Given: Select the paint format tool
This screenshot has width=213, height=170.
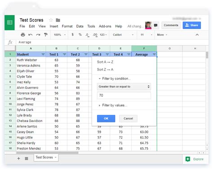Looking at the screenshot, I should pyautogui.click(x=45, y=35).
